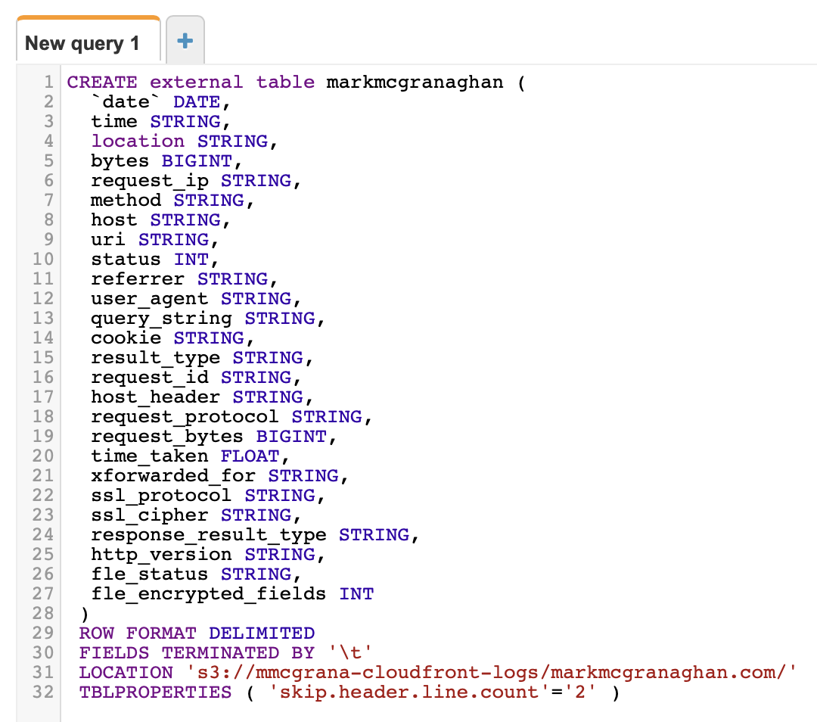Click the location column name
817x722 pixels.
pyautogui.click(x=138, y=141)
